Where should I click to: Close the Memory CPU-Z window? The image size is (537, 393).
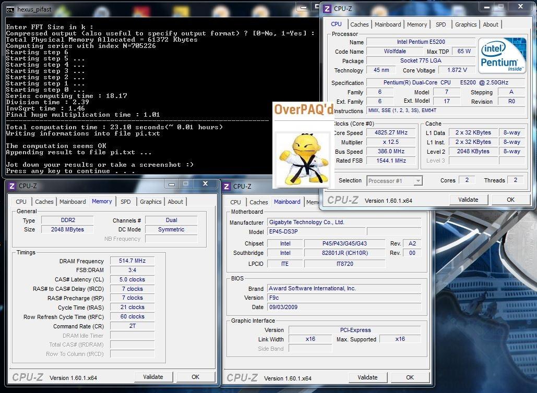(x=205, y=183)
